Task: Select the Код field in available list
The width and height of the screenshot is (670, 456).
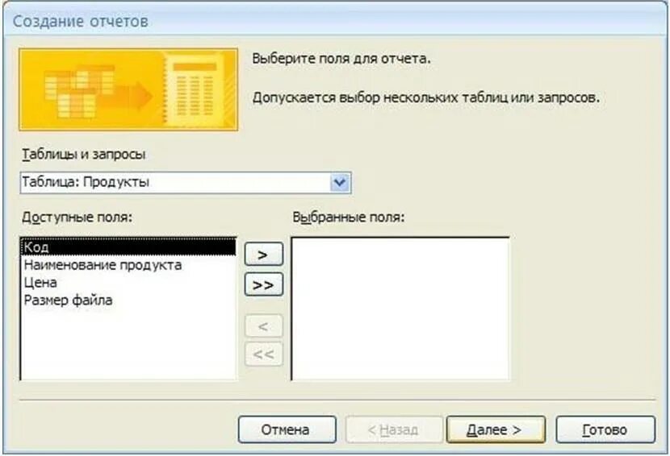Action: [x=128, y=247]
